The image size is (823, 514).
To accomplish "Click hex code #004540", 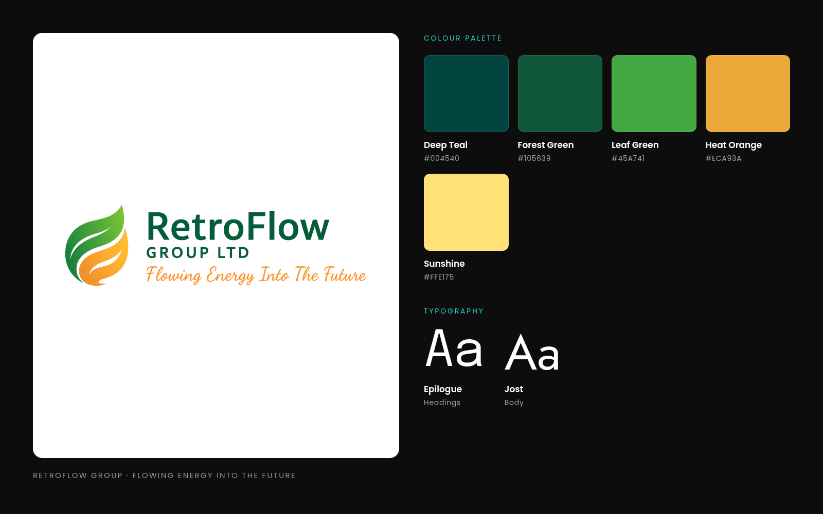I will [x=441, y=158].
